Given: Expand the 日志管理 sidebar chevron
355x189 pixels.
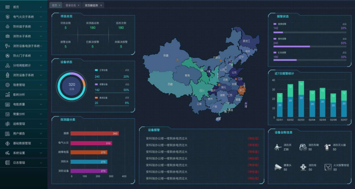Looking at the screenshot, I should click(41, 163).
